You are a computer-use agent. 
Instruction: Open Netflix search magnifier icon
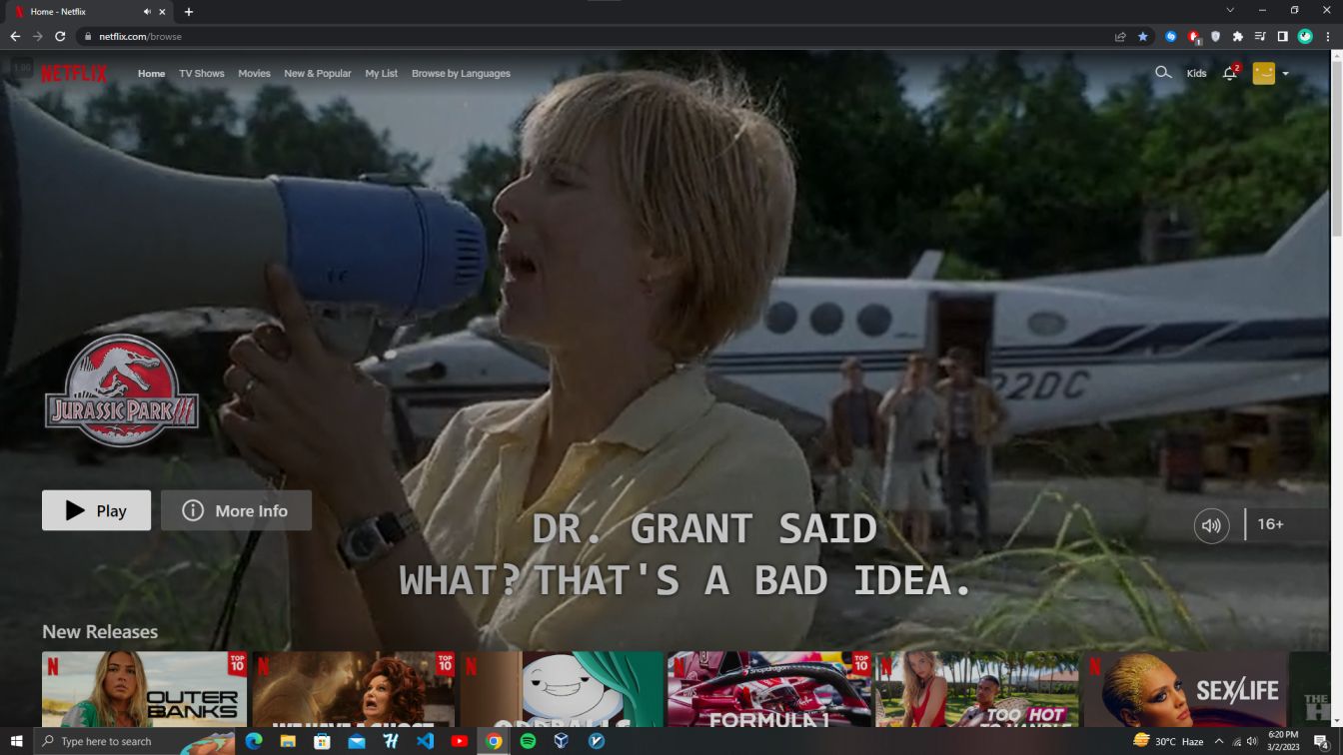1163,73
